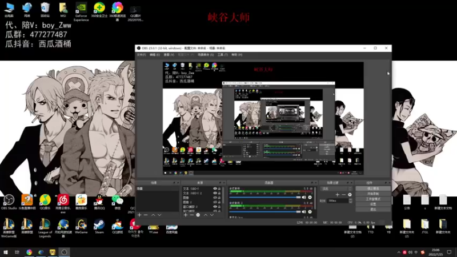457x257 pixels.
Task: Mute the 台式音响 2 audio channel
Action: click(304, 212)
